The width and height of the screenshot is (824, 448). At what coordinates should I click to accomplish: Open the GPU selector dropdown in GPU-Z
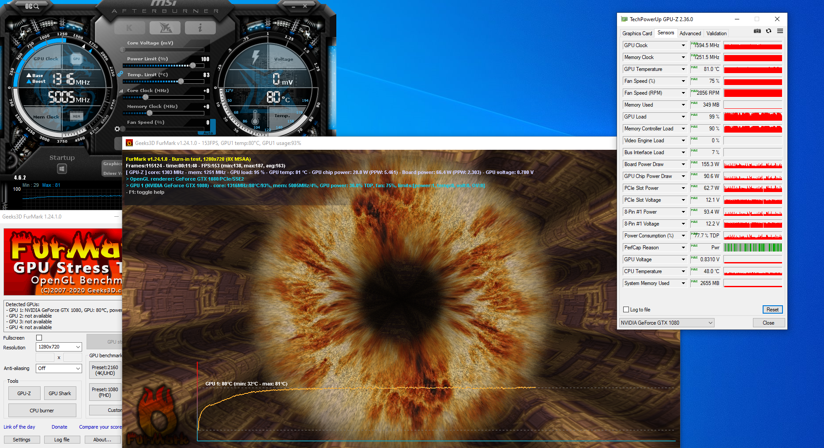pos(666,323)
